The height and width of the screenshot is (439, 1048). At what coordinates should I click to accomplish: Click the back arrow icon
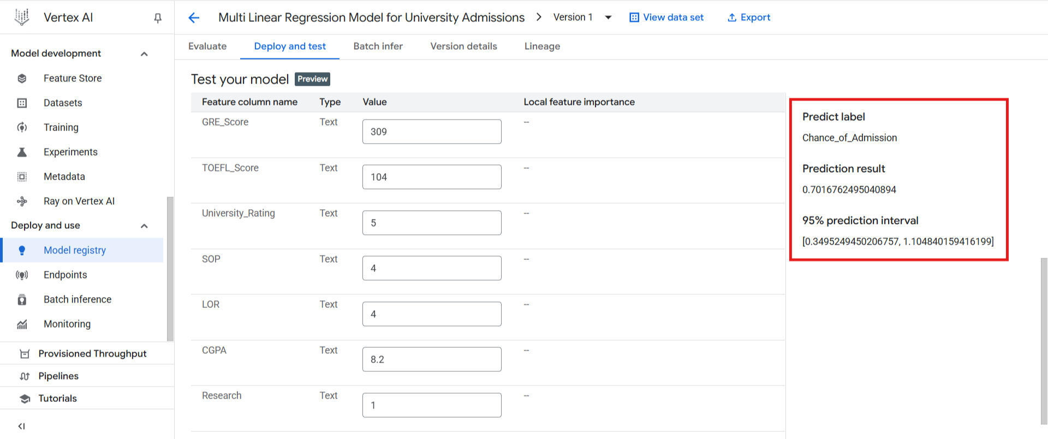point(194,17)
